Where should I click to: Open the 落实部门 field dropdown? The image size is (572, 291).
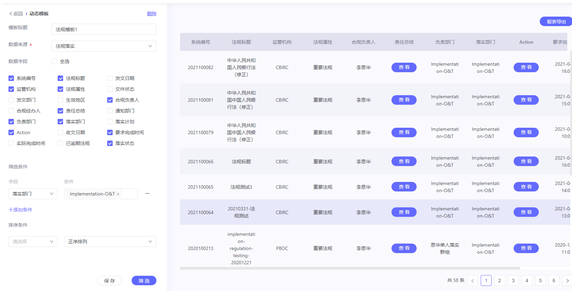(33, 194)
